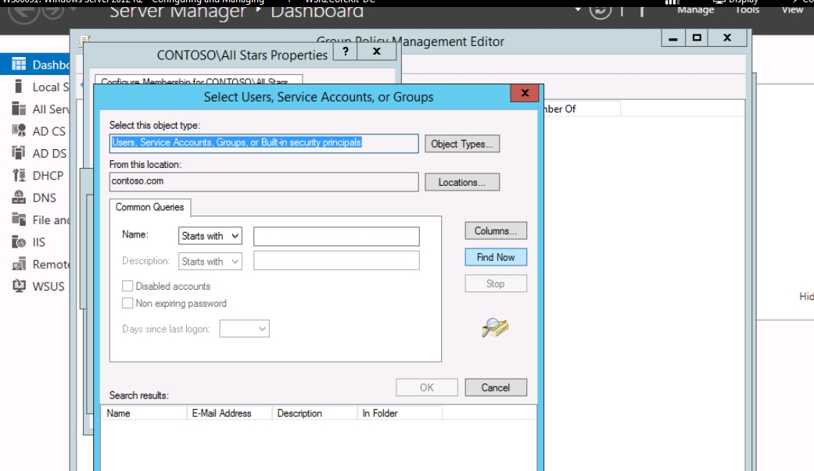
Task: Click the Locations... button
Action: point(462,182)
